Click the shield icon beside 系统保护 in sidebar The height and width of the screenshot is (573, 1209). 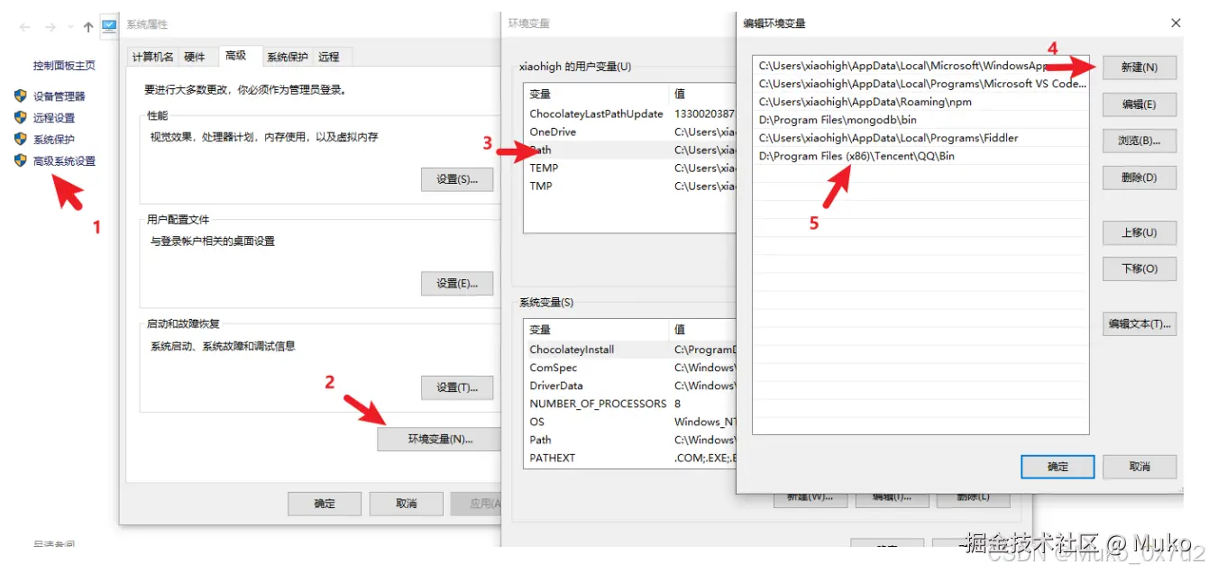(21, 139)
